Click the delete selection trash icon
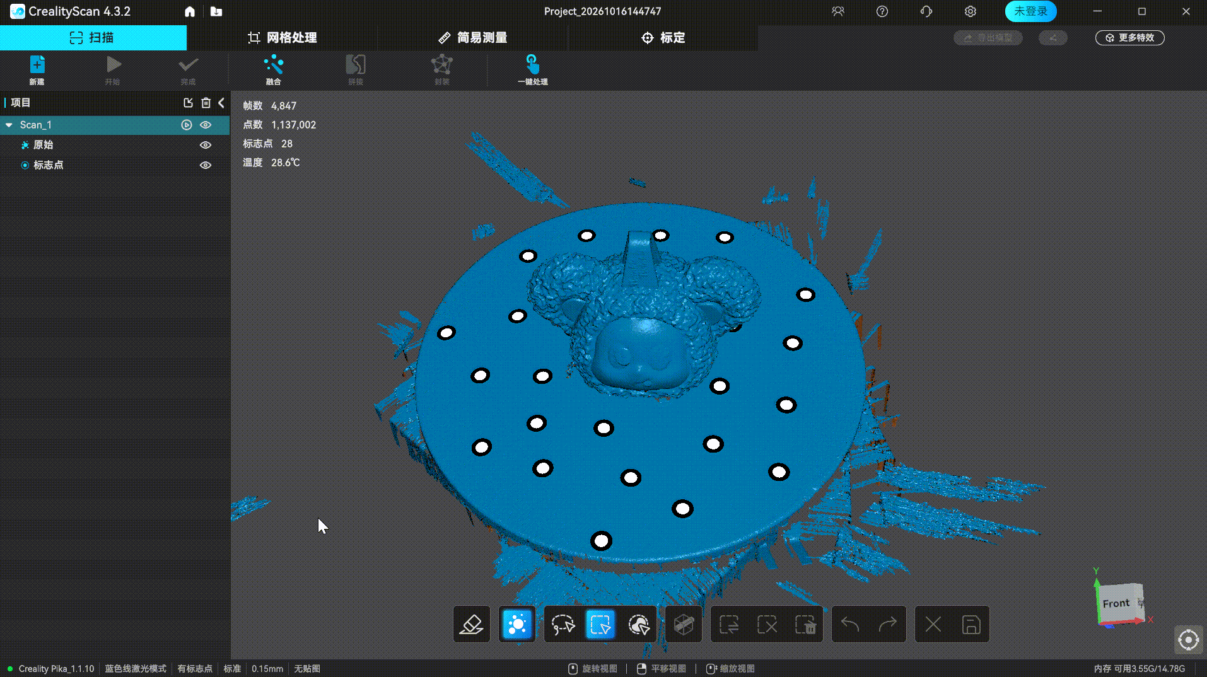Image resolution: width=1207 pixels, height=677 pixels. click(x=805, y=625)
